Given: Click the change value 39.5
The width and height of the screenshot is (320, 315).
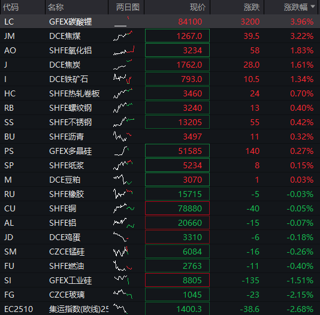Looking at the screenshot, I should (x=252, y=36).
